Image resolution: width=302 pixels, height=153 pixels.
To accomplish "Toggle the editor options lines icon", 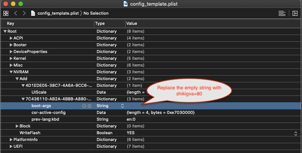I will tap(282, 13).
